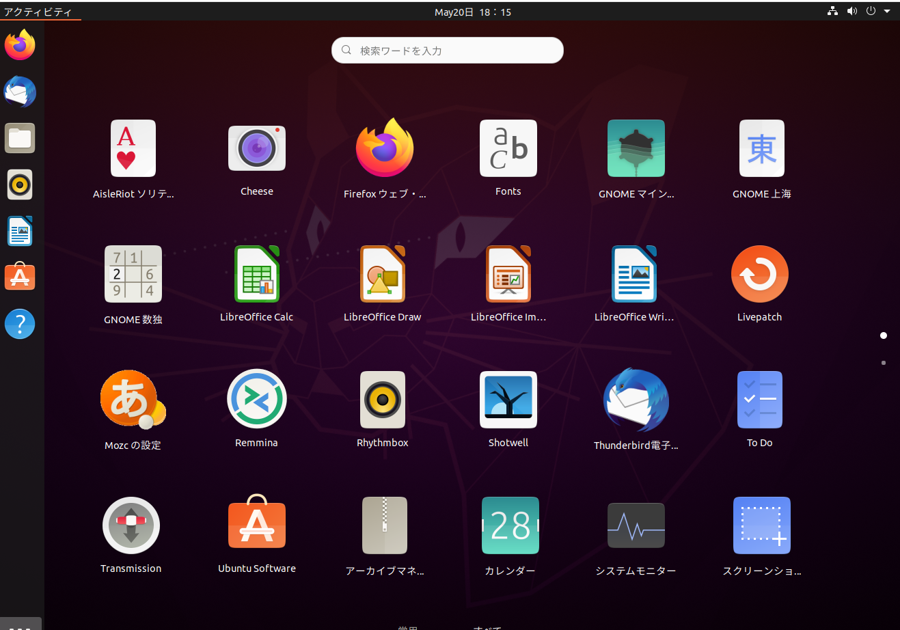Viewport: 900px width, 630px height.
Task: Click the Firefox icon in the dock
Action: 20,45
